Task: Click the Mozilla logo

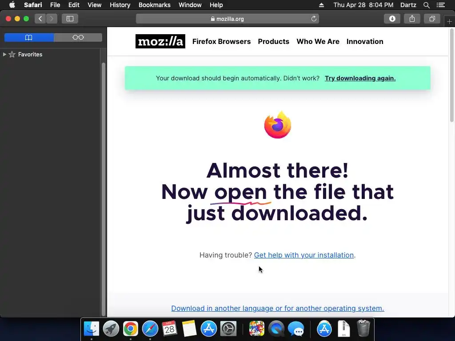Action: [160, 41]
